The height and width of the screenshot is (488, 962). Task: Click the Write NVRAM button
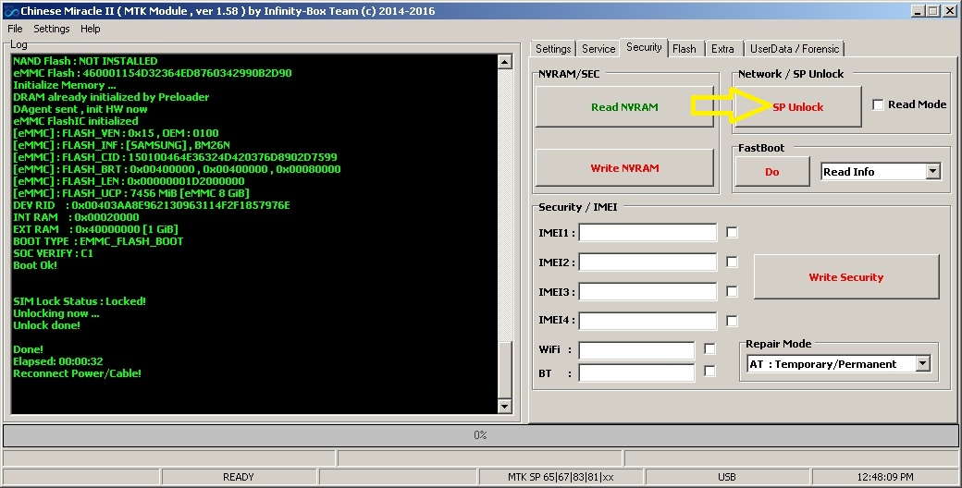coord(624,168)
